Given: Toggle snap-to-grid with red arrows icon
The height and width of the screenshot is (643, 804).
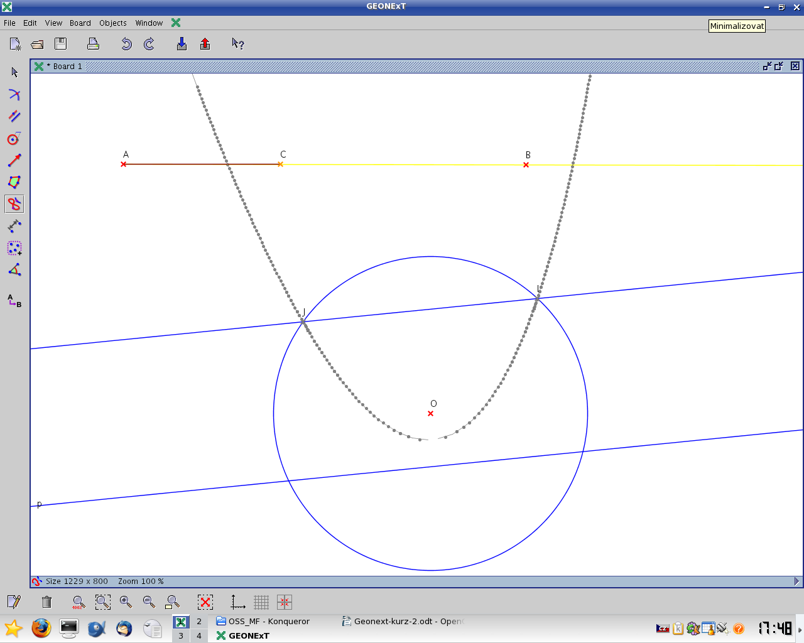Looking at the screenshot, I should coord(284,602).
